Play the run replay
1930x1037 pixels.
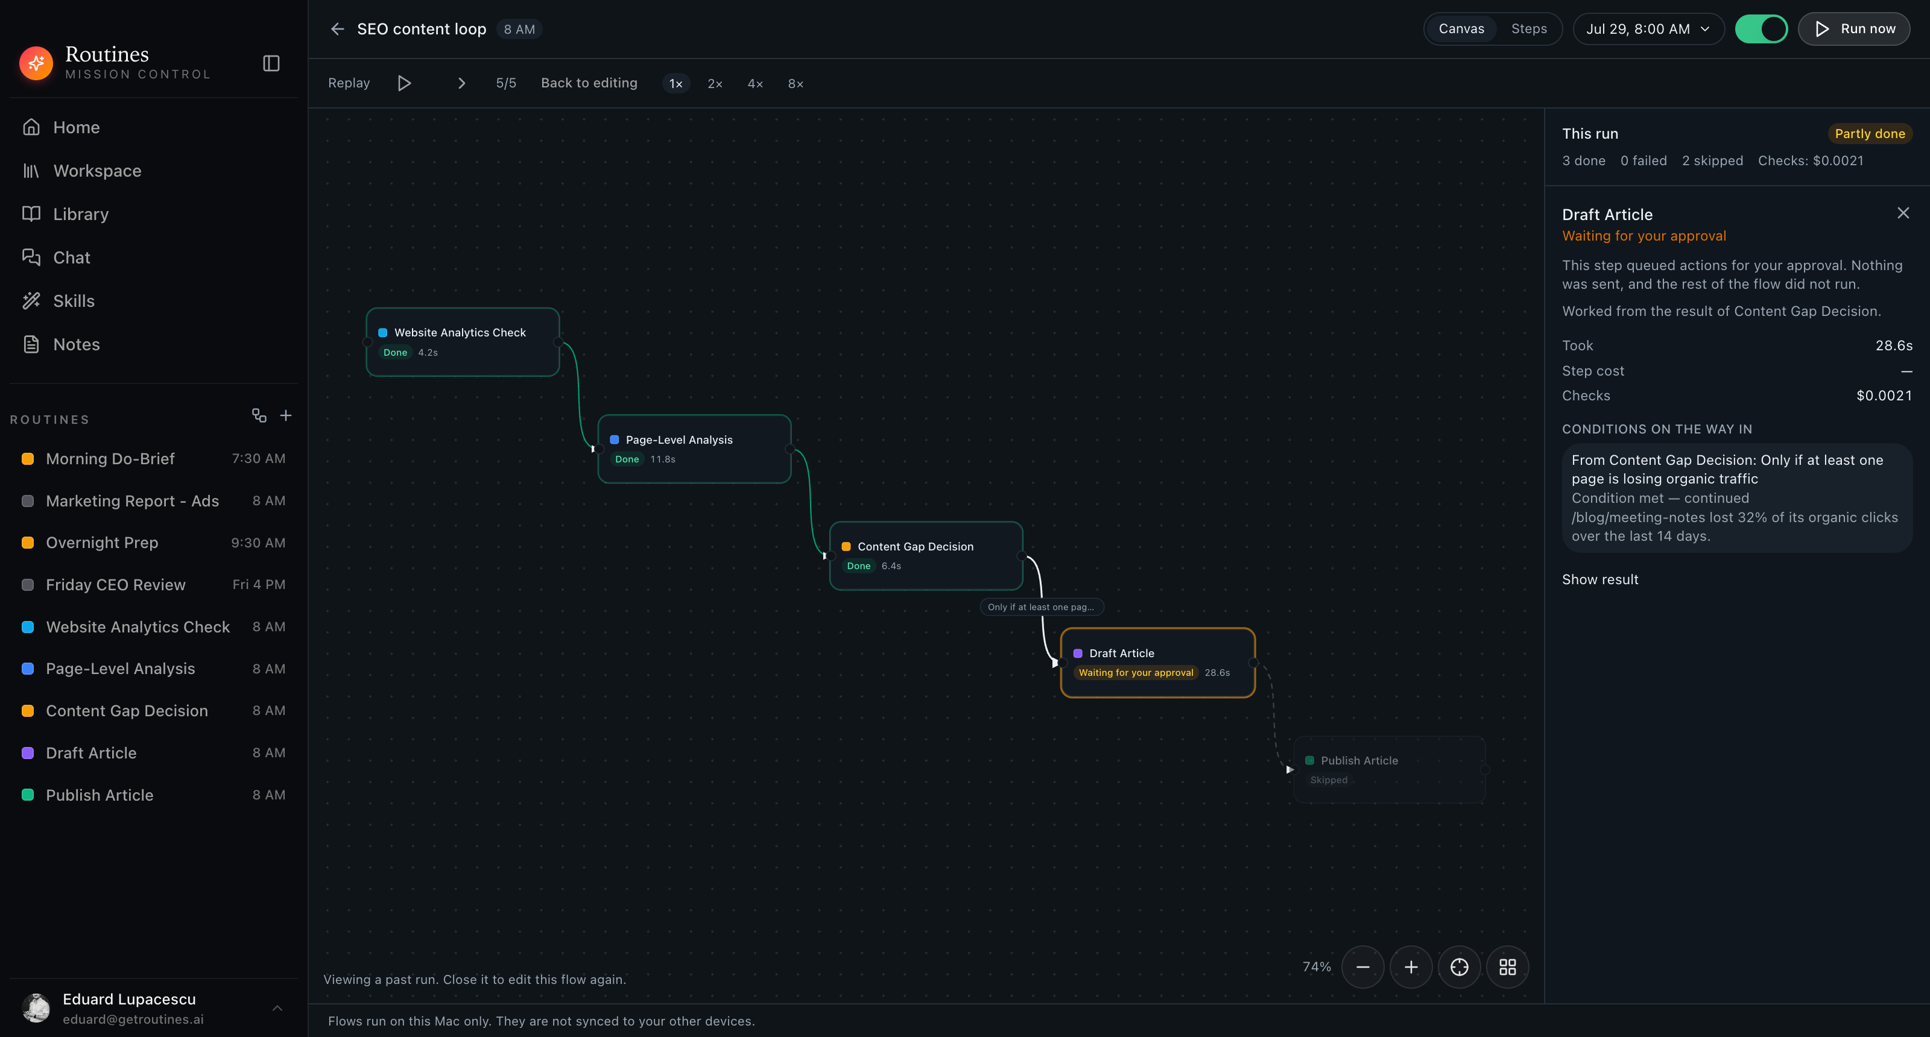(404, 83)
